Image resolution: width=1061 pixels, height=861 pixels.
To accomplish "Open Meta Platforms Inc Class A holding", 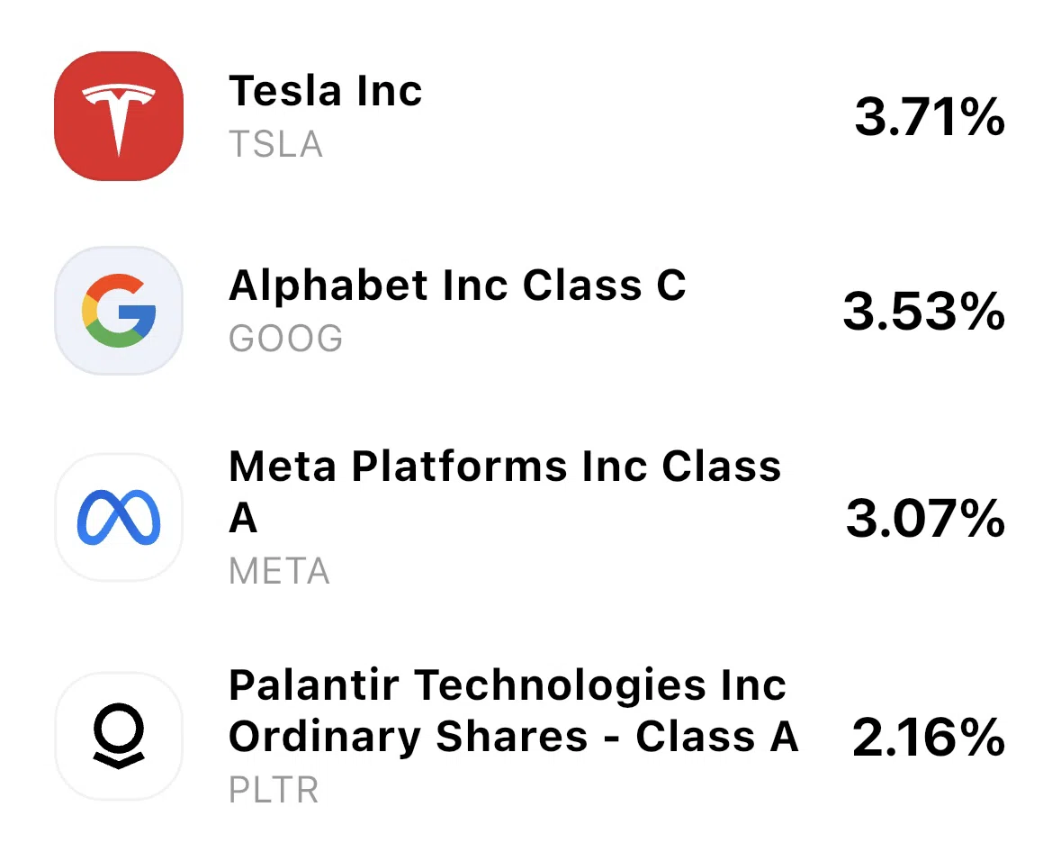I will (x=505, y=492).
